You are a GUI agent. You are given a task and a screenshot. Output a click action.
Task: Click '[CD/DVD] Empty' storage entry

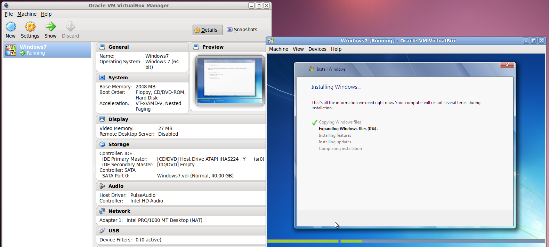point(176,165)
